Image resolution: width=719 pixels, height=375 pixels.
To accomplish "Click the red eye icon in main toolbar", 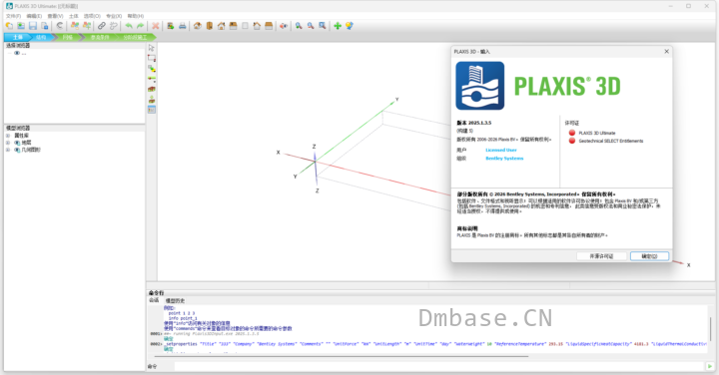I will tap(284, 26).
